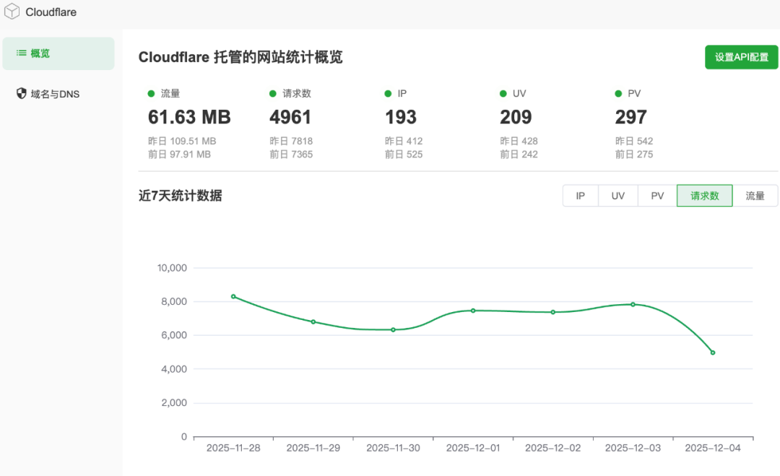Click the chart data point for 2025-11-28
780x476 pixels.
click(233, 296)
